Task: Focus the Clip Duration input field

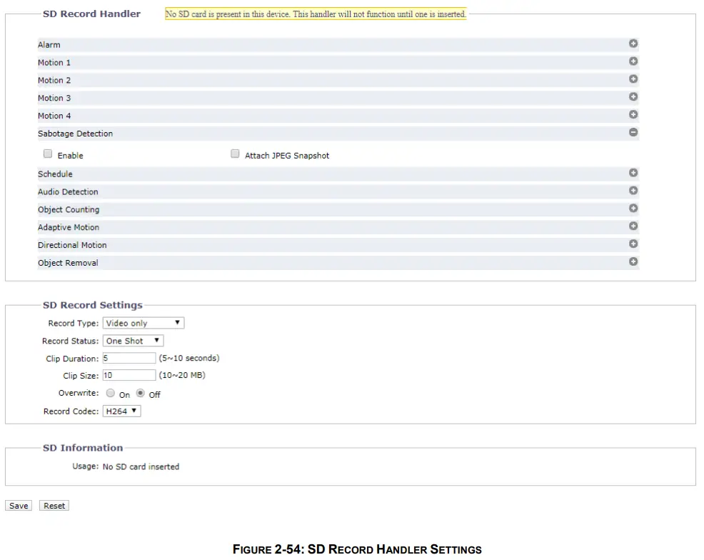Action: [129, 358]
